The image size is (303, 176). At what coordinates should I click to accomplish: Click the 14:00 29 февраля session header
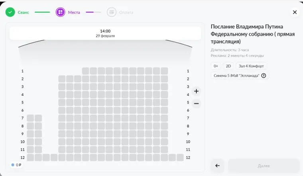coord(105,33)
